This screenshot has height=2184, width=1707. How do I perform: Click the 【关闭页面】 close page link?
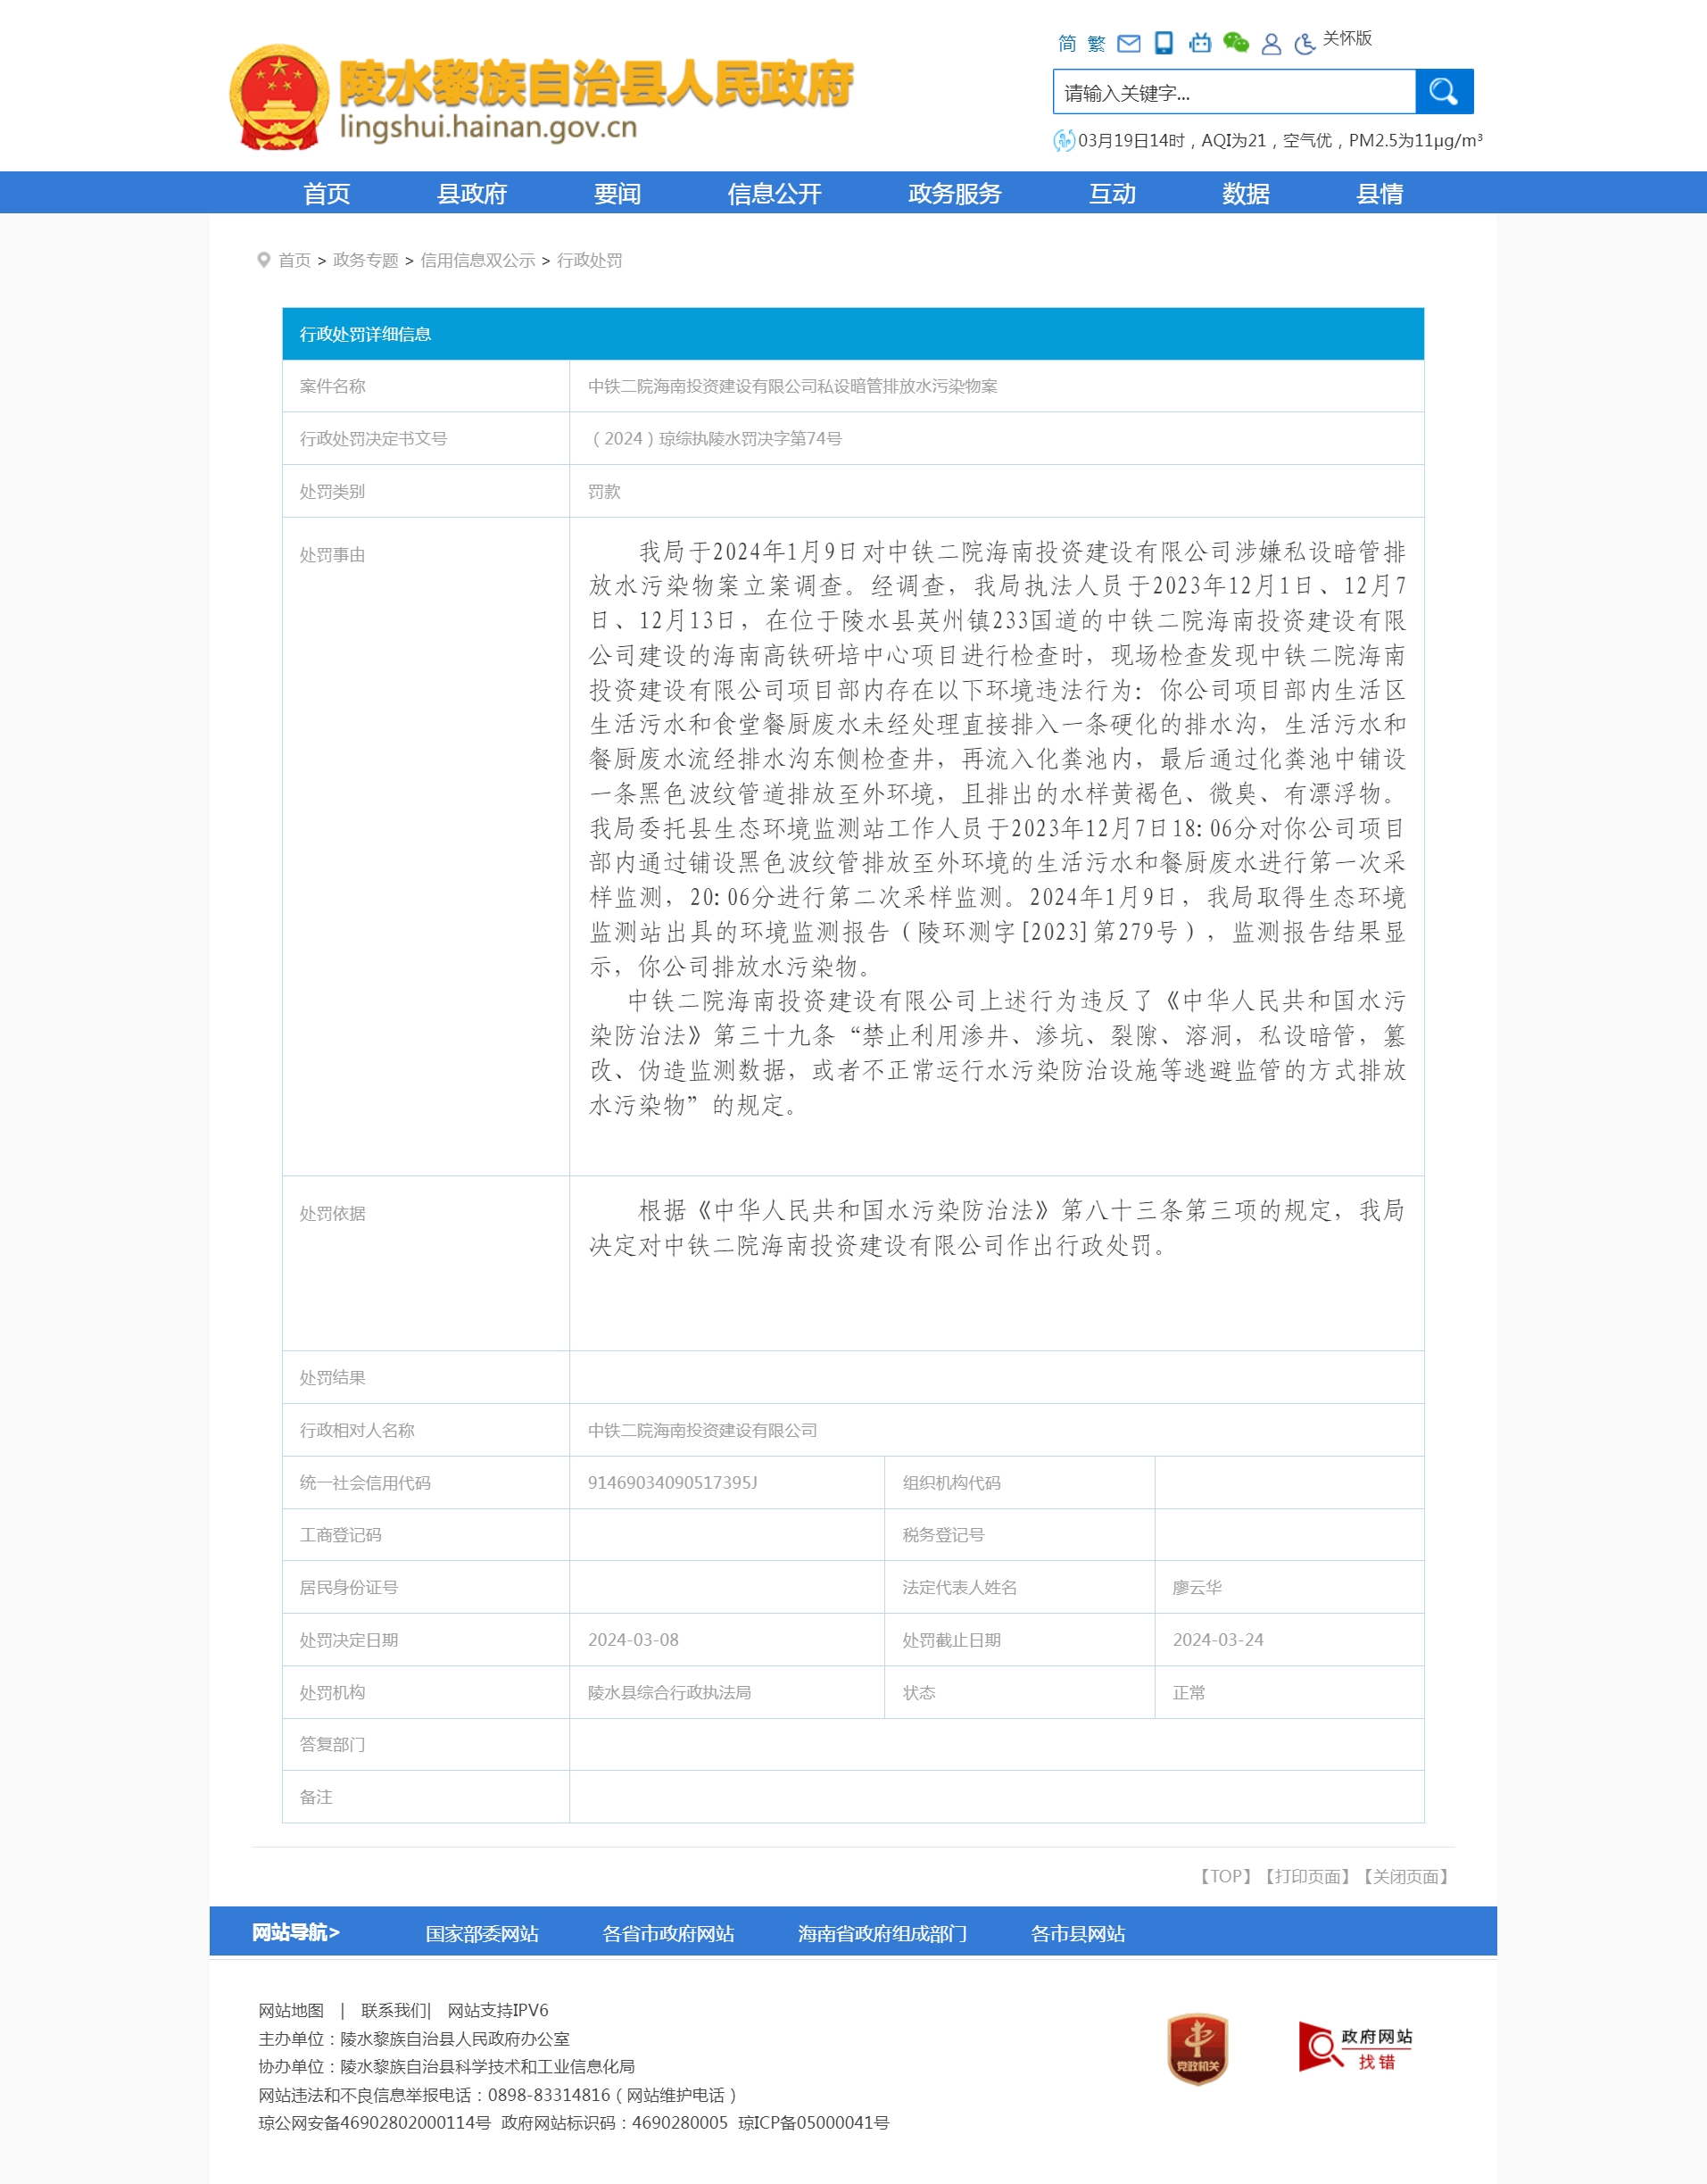pyautogui.click(x=1405, y=1876)
